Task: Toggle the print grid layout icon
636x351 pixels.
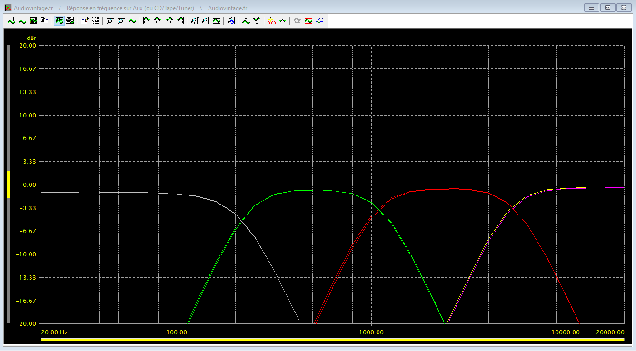Action: [x=70, y=20]
